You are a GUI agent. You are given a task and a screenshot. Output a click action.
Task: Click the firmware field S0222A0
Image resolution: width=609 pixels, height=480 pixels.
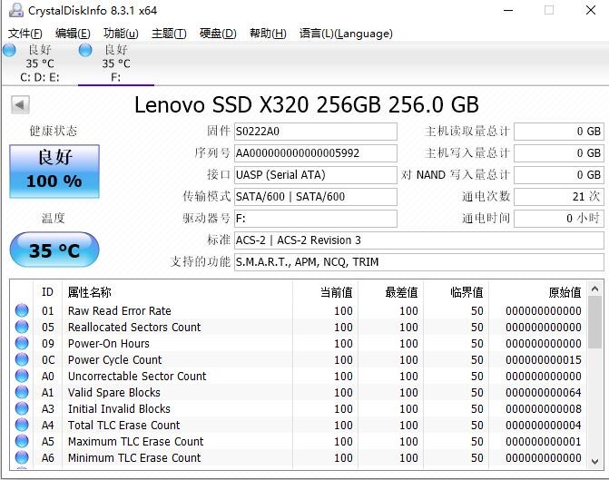[x=315, y=132]
